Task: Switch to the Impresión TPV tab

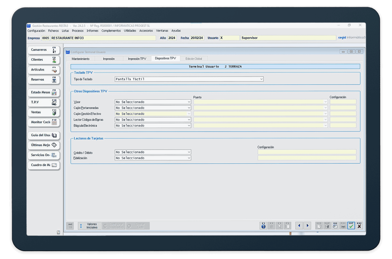Action: click(137, 59)
